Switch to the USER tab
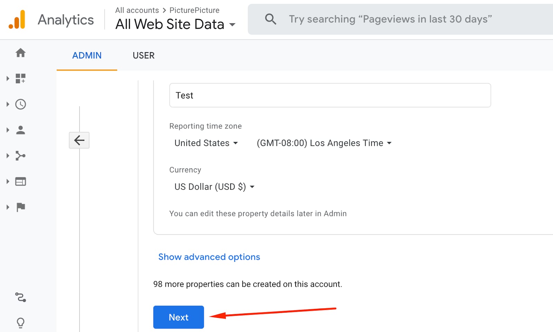Screen dimensions: 553x332 coord(143,55)
